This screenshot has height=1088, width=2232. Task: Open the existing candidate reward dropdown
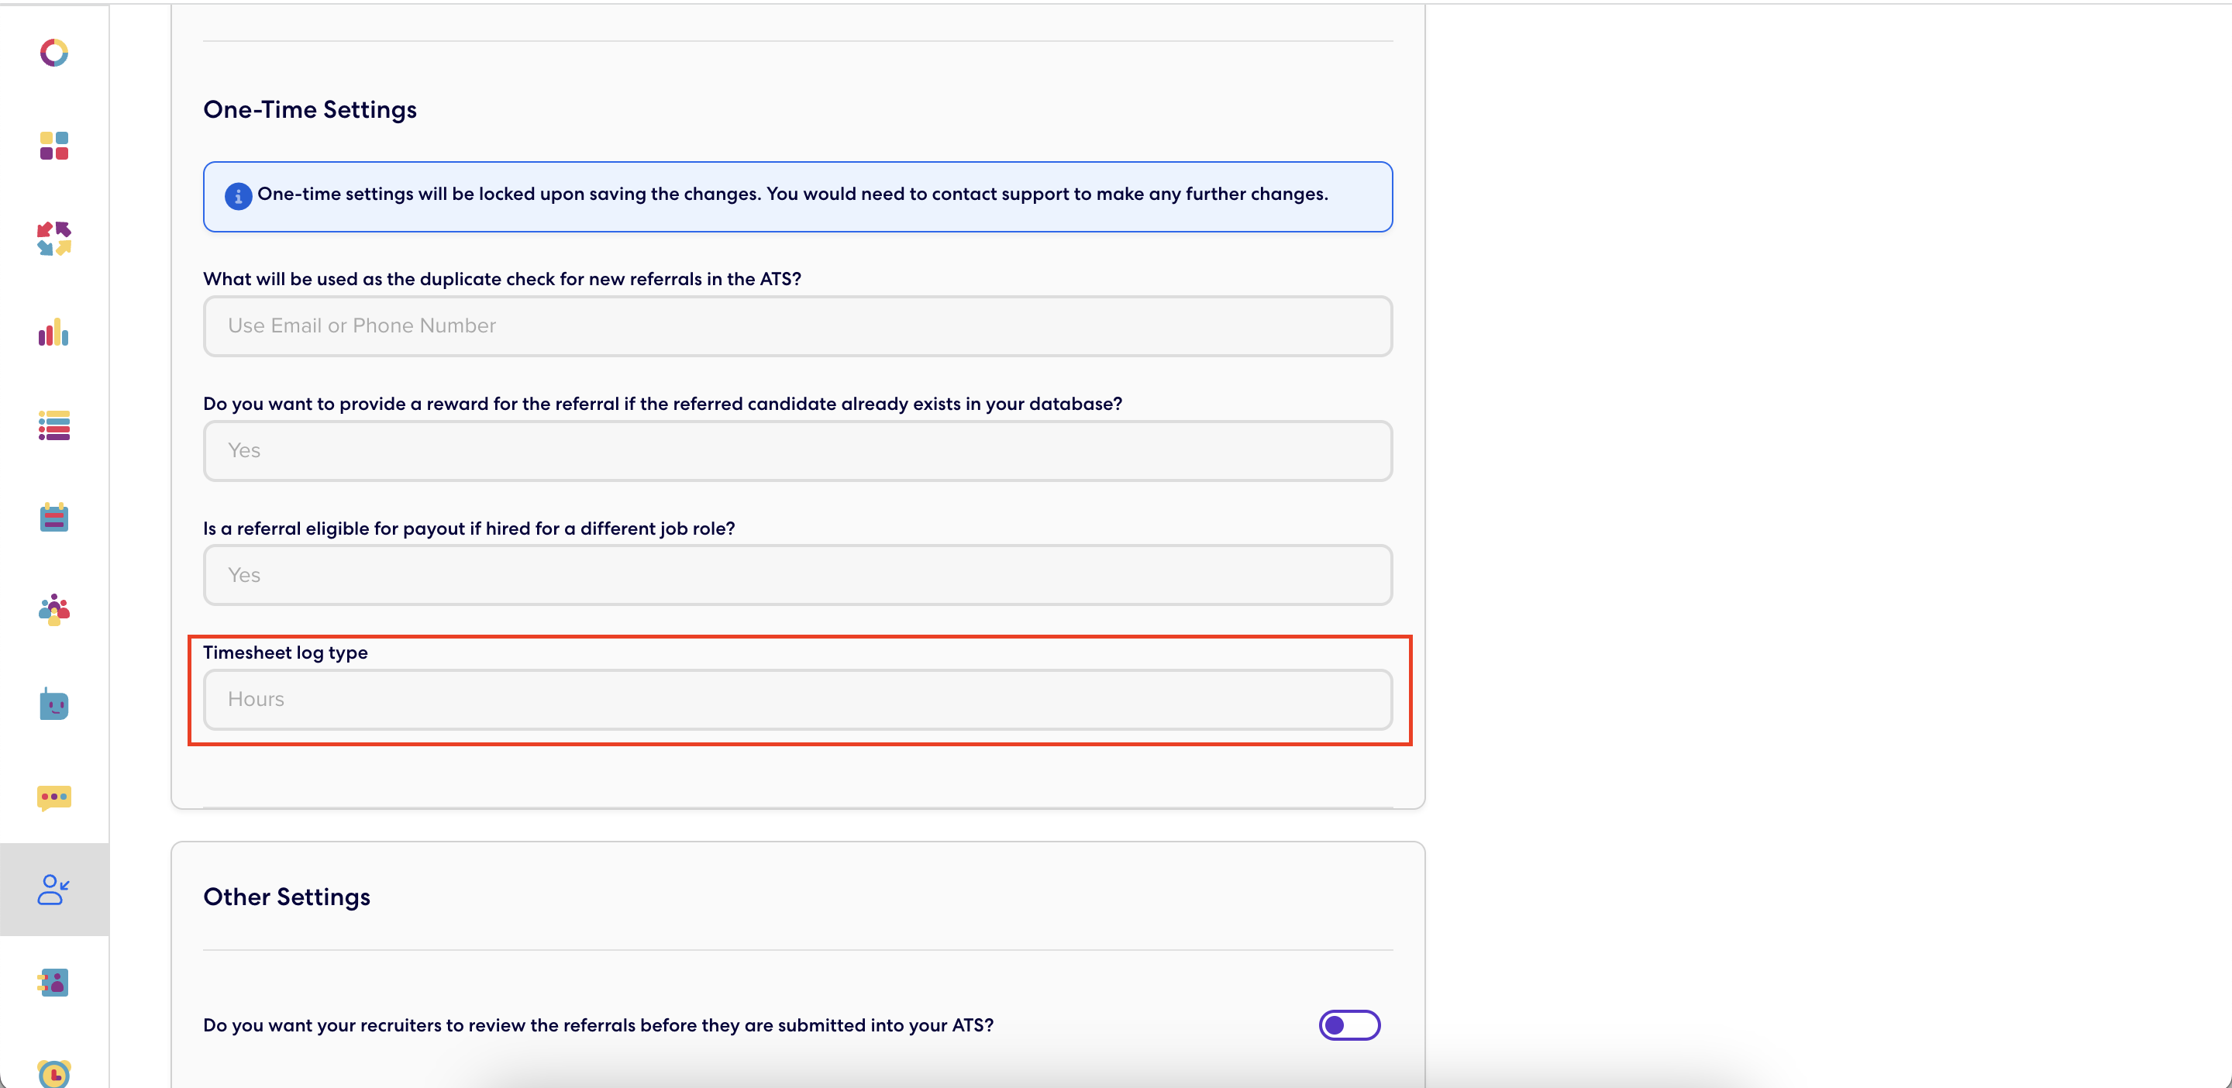click(797, 451)
